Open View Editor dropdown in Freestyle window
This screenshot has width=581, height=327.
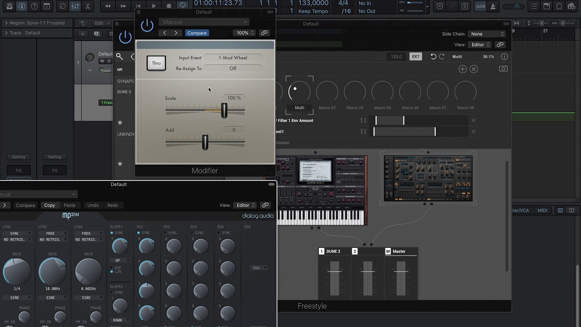(x=481, y=45)
